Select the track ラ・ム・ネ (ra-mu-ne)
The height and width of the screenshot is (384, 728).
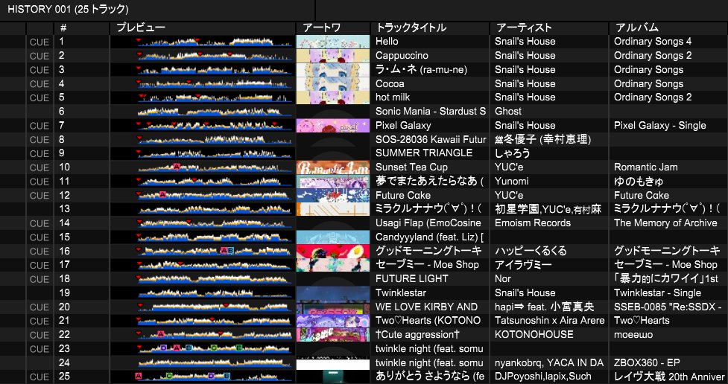coord(421,69)
